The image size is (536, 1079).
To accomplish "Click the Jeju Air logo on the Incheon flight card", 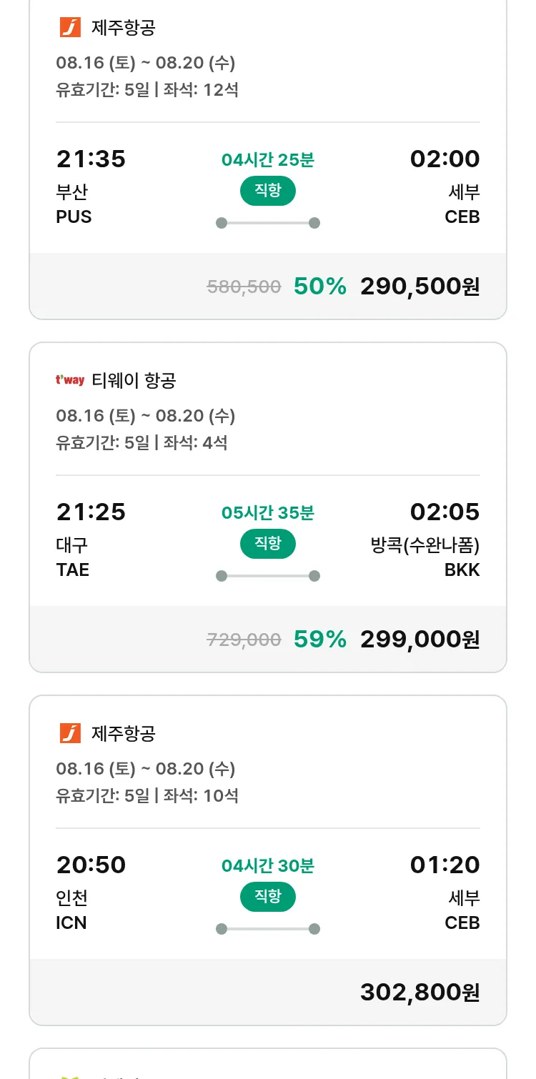I will (70, 733).
